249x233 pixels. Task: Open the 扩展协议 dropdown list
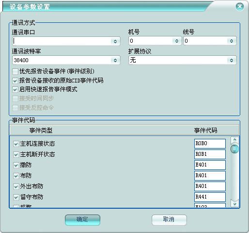pyautogui.click(x=232, y=60)
